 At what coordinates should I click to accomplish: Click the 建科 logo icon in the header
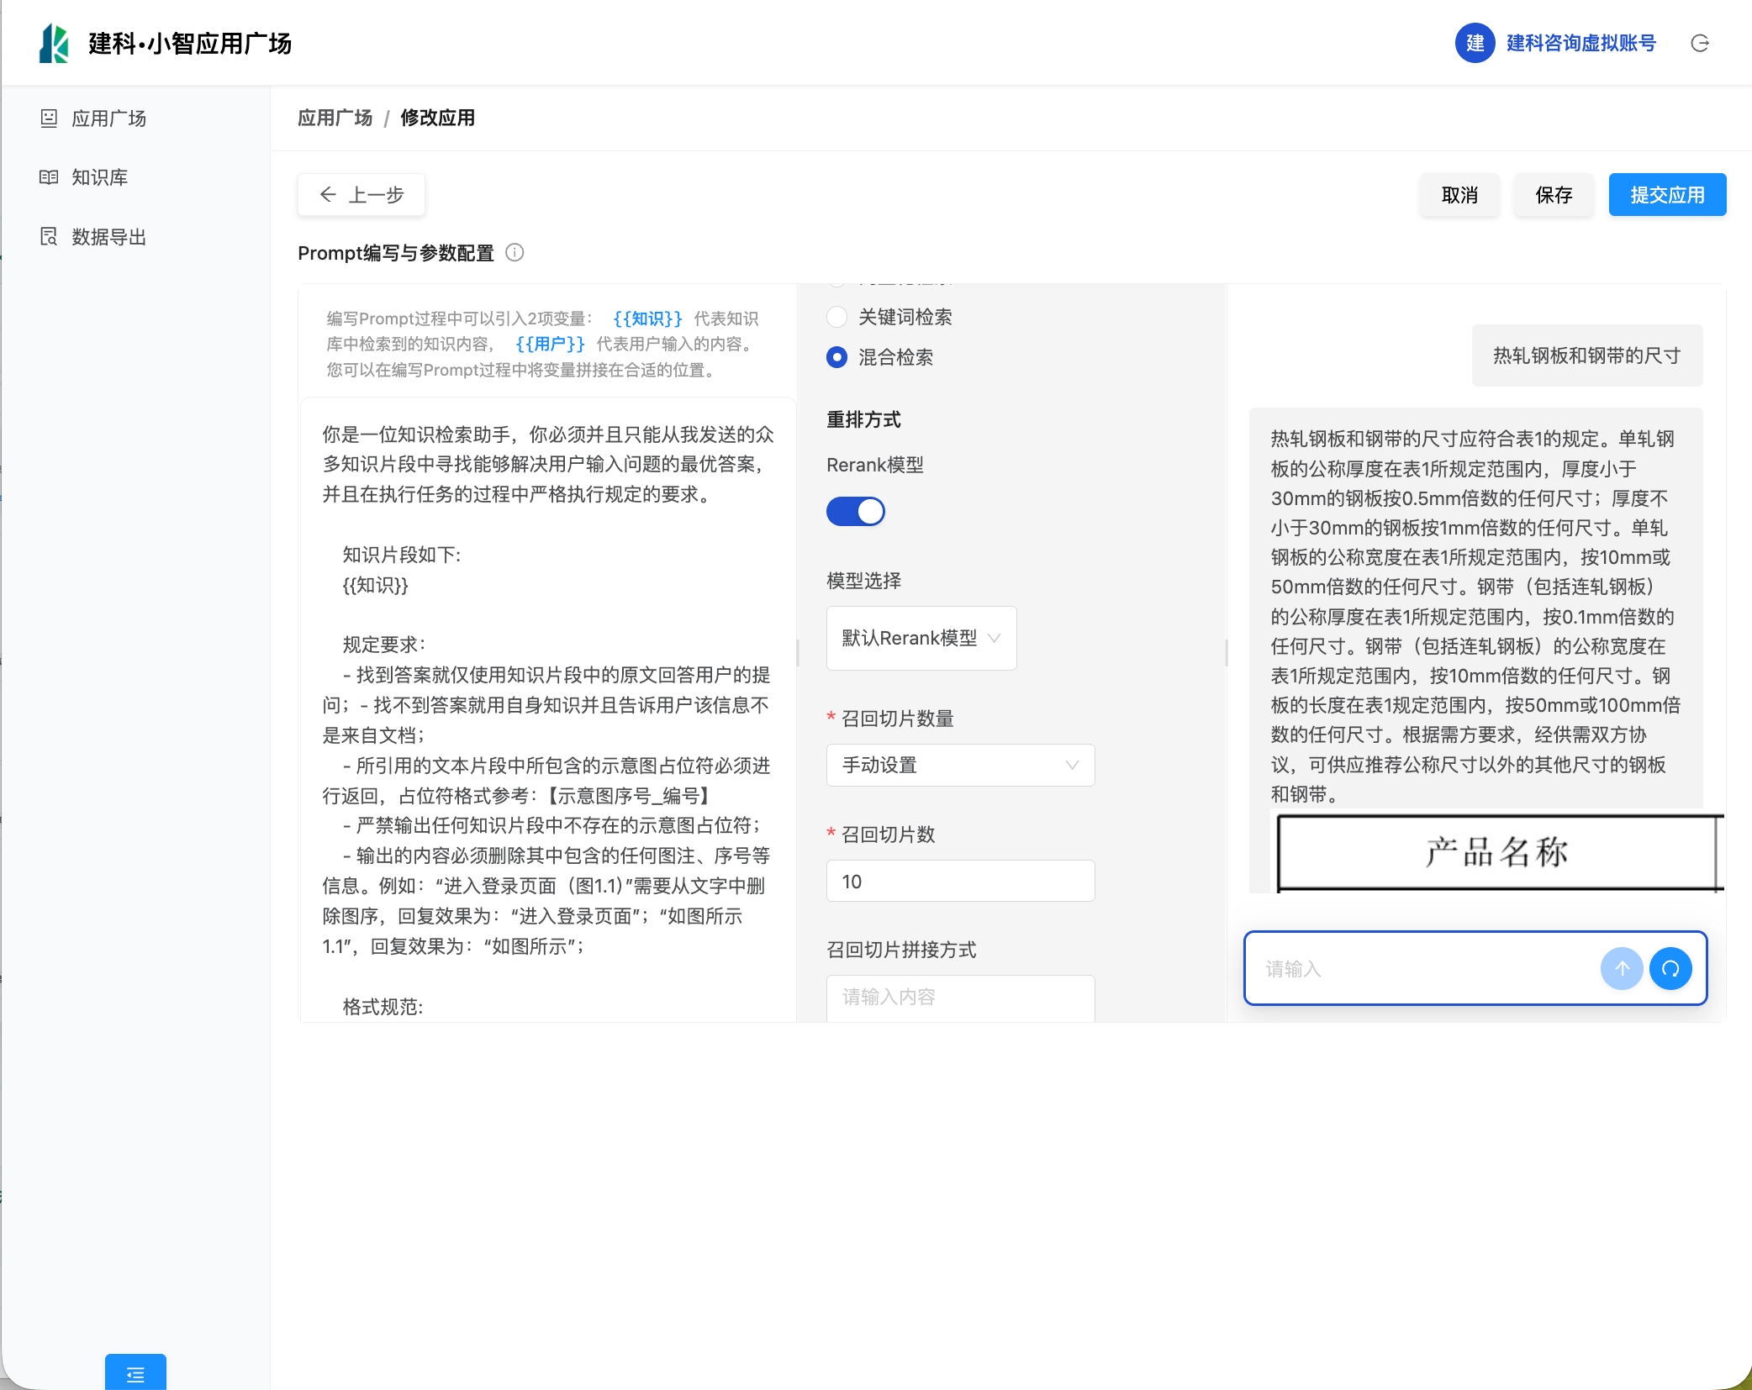tap(55, 44)
